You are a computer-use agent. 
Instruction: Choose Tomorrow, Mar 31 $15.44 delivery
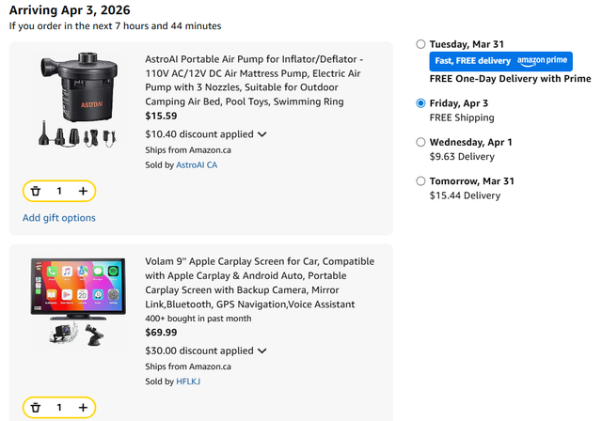(x=420, y=180)
